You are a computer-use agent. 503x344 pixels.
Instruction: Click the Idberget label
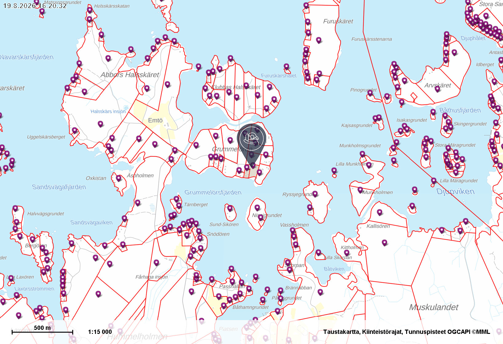click(485, 64)
